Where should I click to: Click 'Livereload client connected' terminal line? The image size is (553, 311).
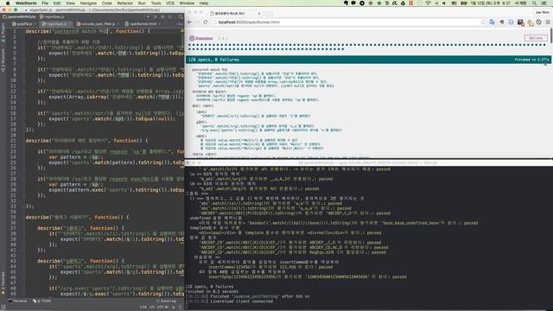coord(242,301)
